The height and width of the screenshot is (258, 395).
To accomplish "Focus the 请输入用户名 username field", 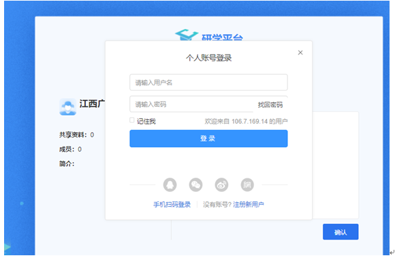I will 208,82.
